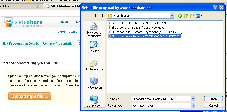This screenshot has width=227, height=112.
Task: Open the Edit Presentation Details tab
Action: click(x=21, y=44)
